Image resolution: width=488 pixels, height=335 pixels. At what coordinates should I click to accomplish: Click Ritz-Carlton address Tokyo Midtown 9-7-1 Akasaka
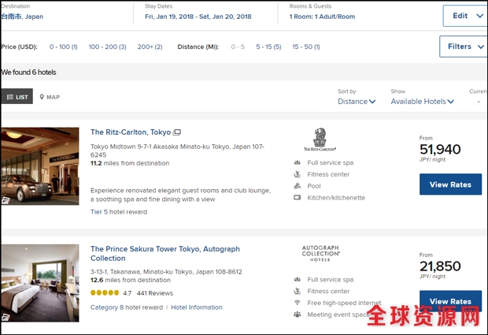click(177, 151)
